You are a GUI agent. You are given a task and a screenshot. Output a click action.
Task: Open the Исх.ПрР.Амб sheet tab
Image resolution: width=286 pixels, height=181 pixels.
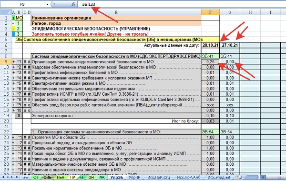[x=189, y=177]
